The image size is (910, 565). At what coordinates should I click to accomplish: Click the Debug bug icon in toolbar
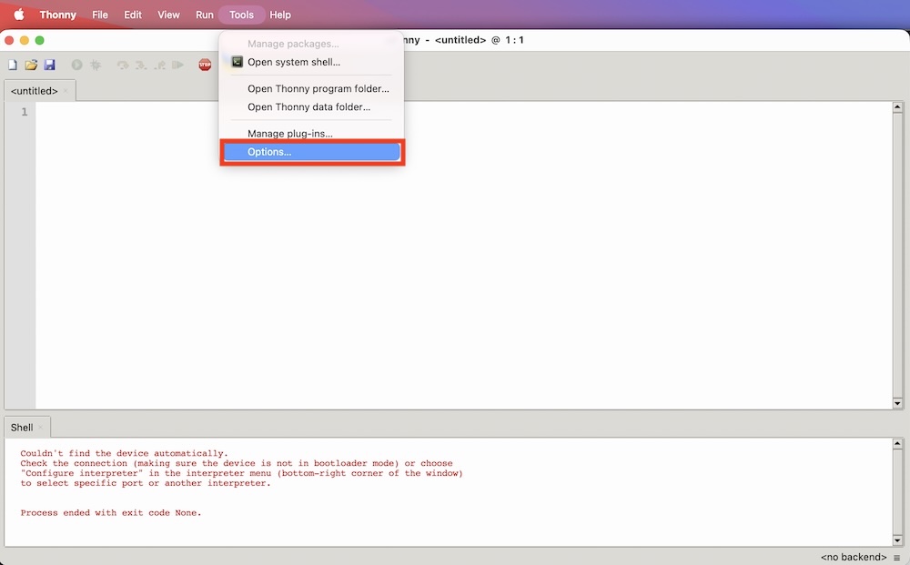[x=95, y=66]
